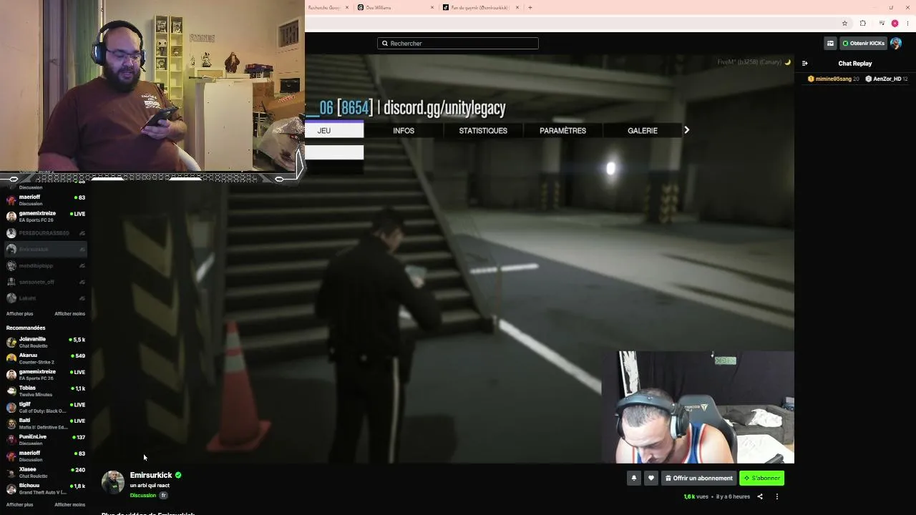916x515 pixels.
Task: Close the Recherche Google tab
Action: point(347,7)
